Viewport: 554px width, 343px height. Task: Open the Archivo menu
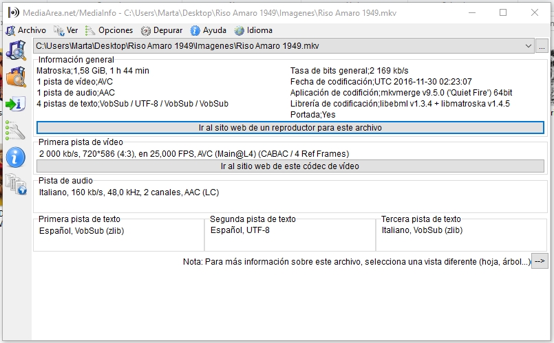click(25, 30)
